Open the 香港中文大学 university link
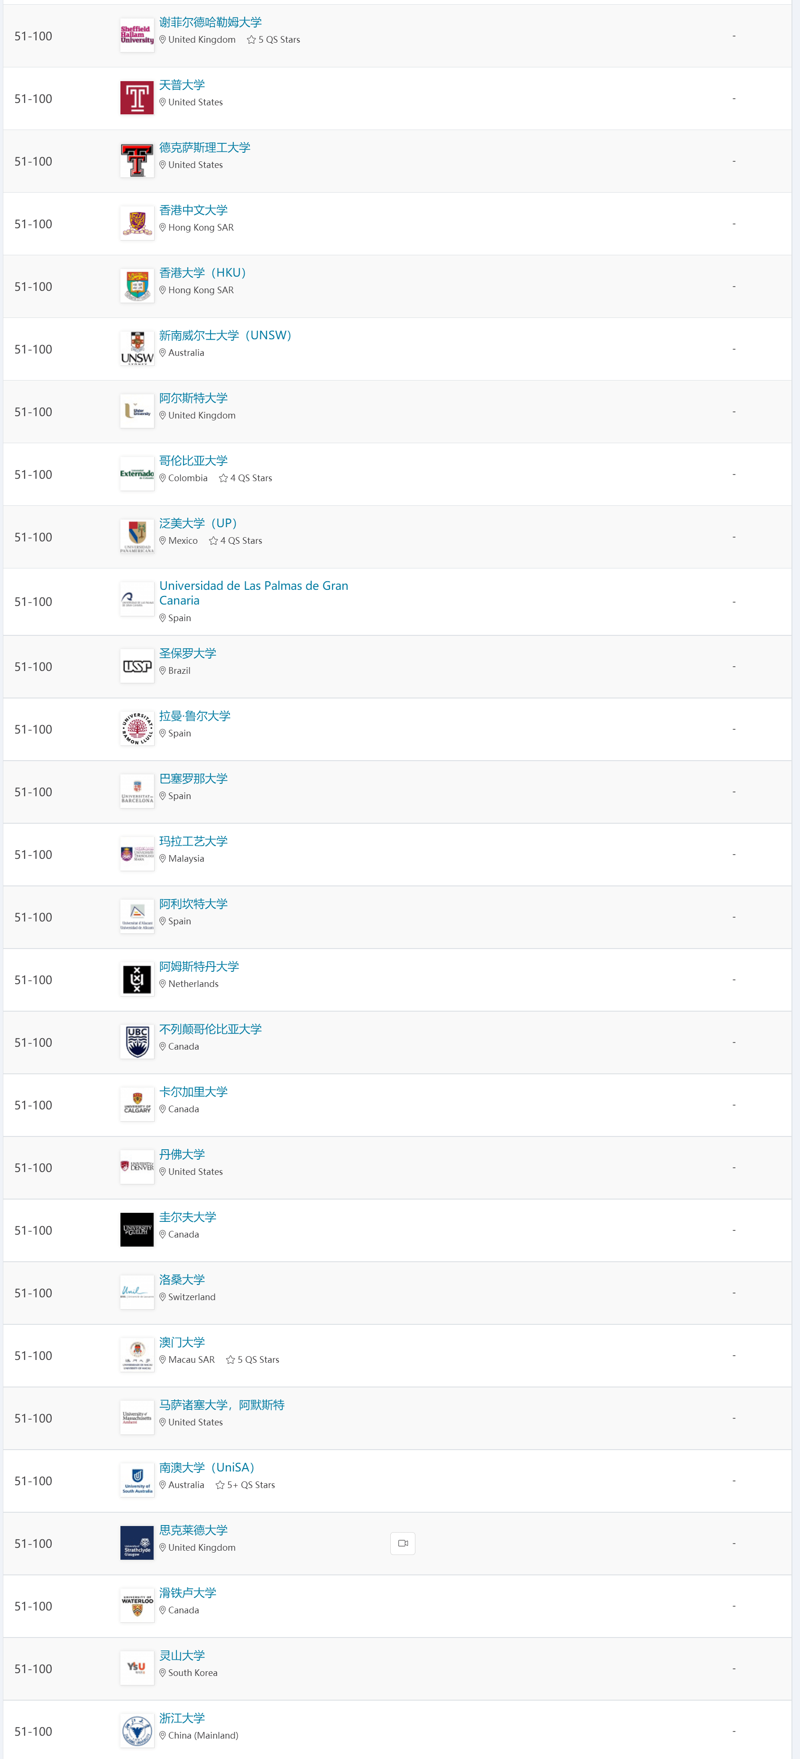800x1759 pixels. coord(193,210)
